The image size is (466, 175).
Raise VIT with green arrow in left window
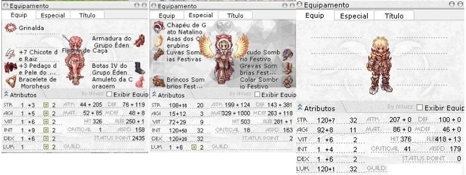[x=46, y=122]
